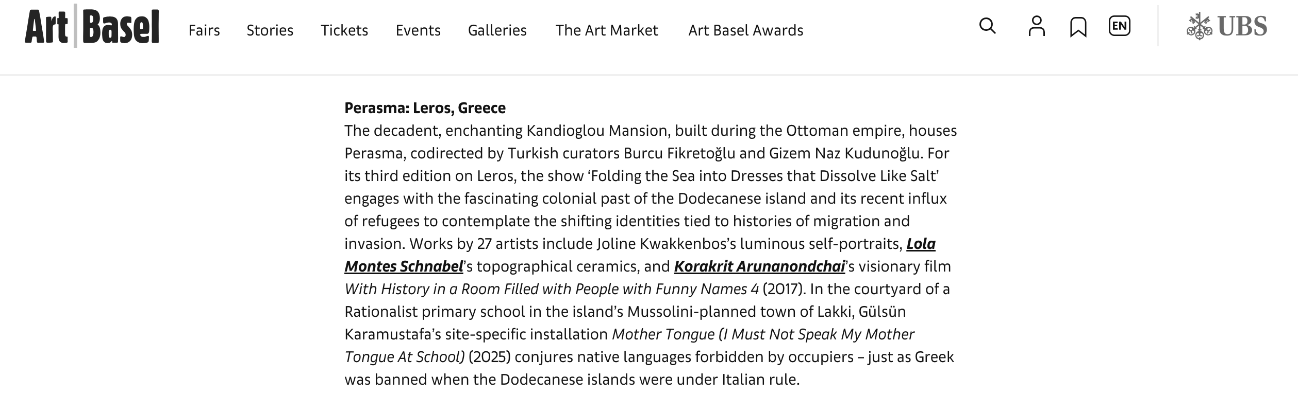Click the UBS sponsor logo

click(1226, 26)
